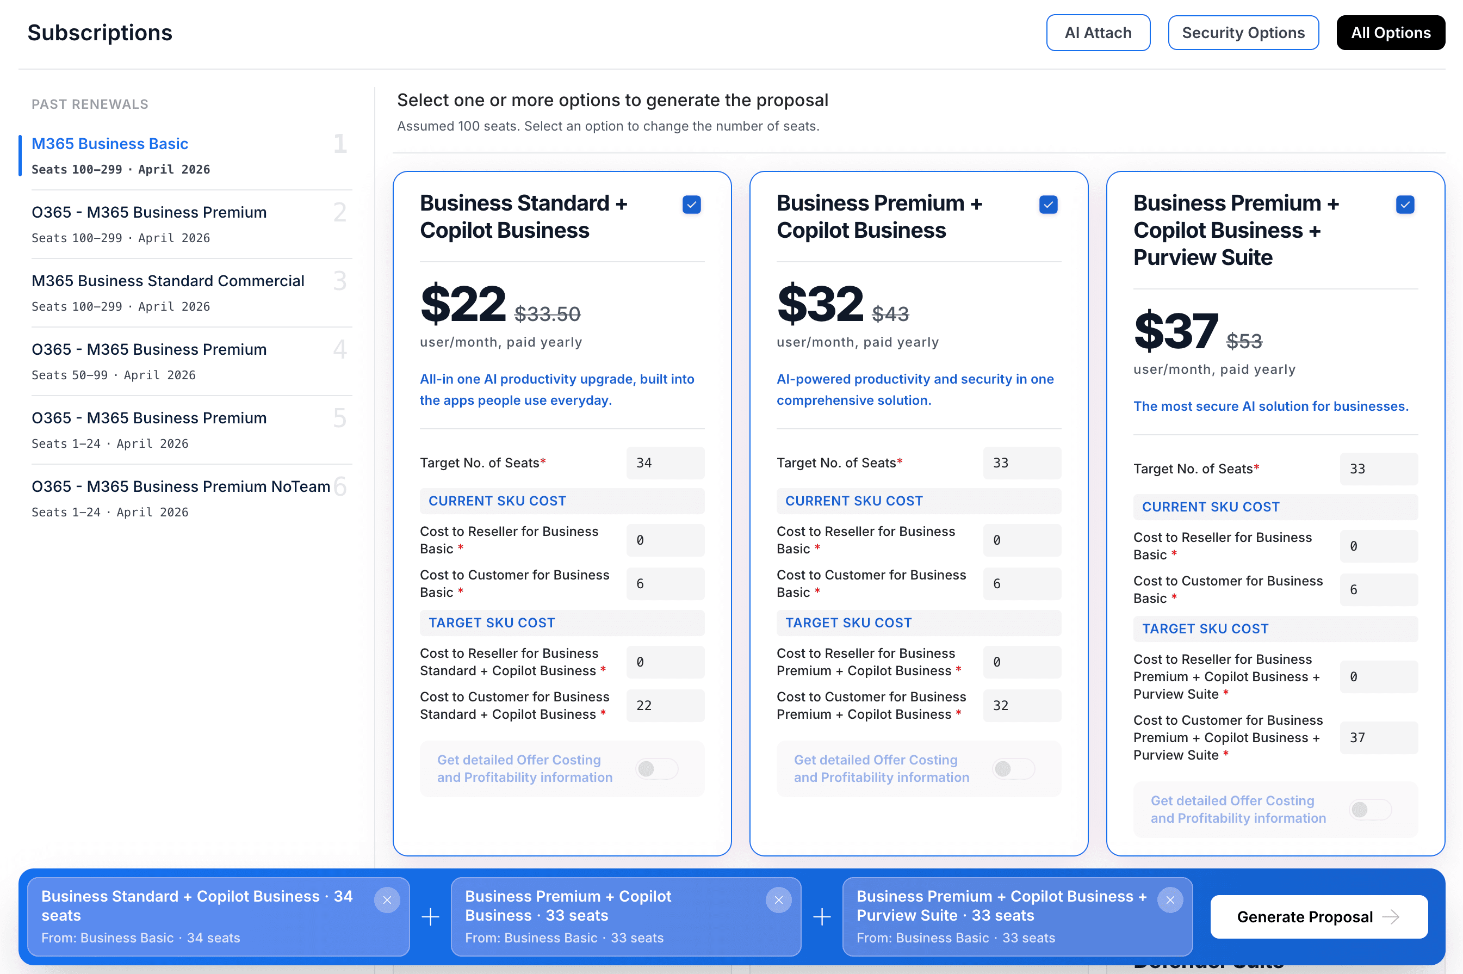Edit current customer cost in Purview Suite card

1379,590
